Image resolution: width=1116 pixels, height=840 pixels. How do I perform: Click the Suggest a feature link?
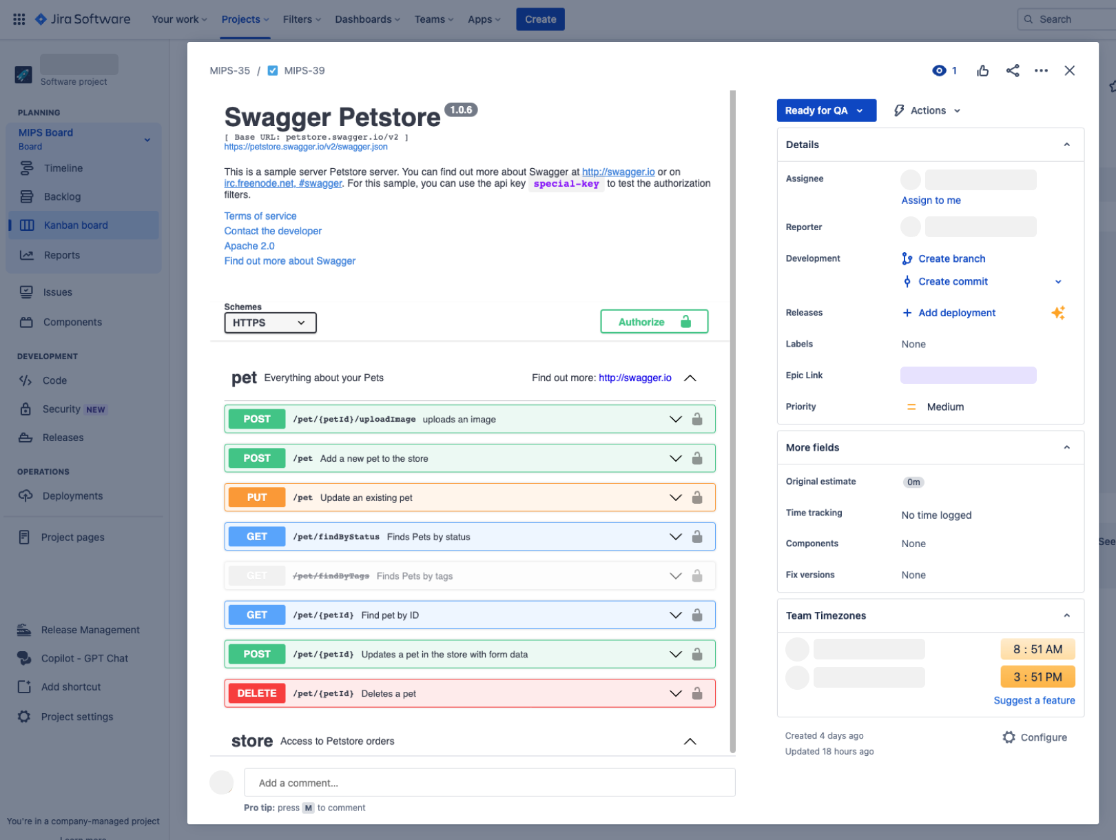point(1034,700)
